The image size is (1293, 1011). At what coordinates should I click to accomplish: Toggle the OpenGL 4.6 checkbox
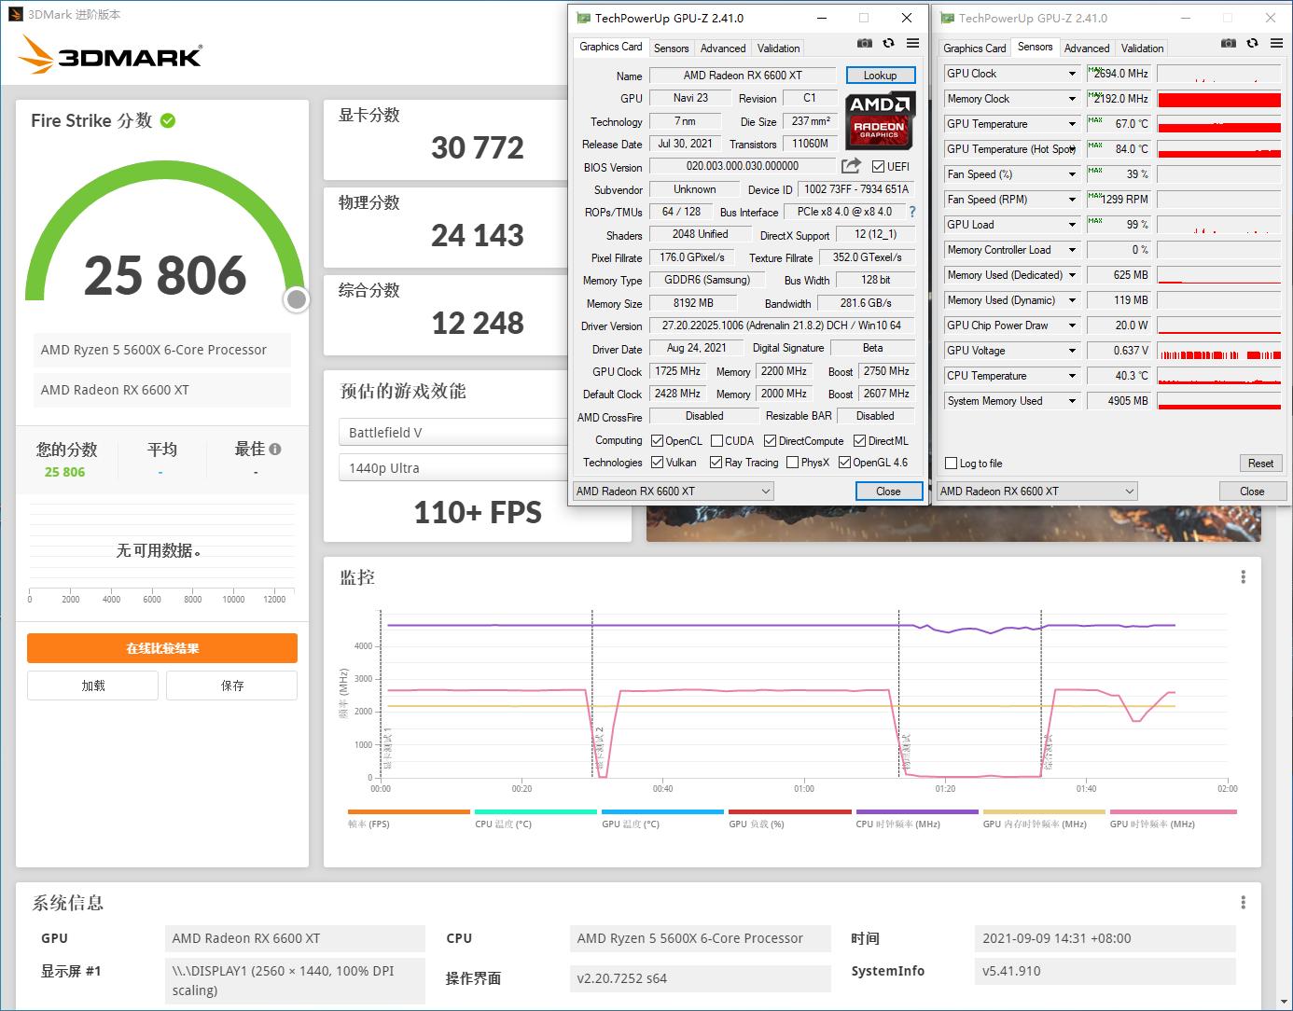pyautogui.click(x=844, y=463)
